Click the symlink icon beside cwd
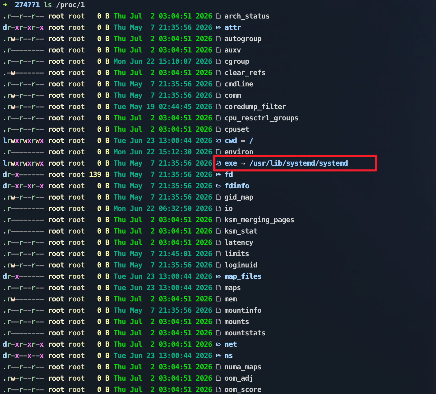Screen dimensions: 436x394 [x=218, y=141]
